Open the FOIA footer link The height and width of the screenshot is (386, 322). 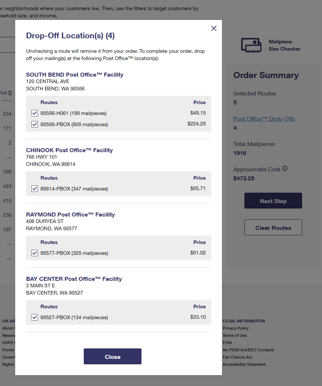pos(227,343)
